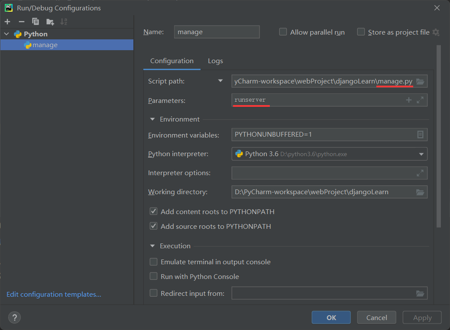Expand the Parameters field editor
Image resolution: width=450 pixels, height=330 pixels.
pos(420,100)
